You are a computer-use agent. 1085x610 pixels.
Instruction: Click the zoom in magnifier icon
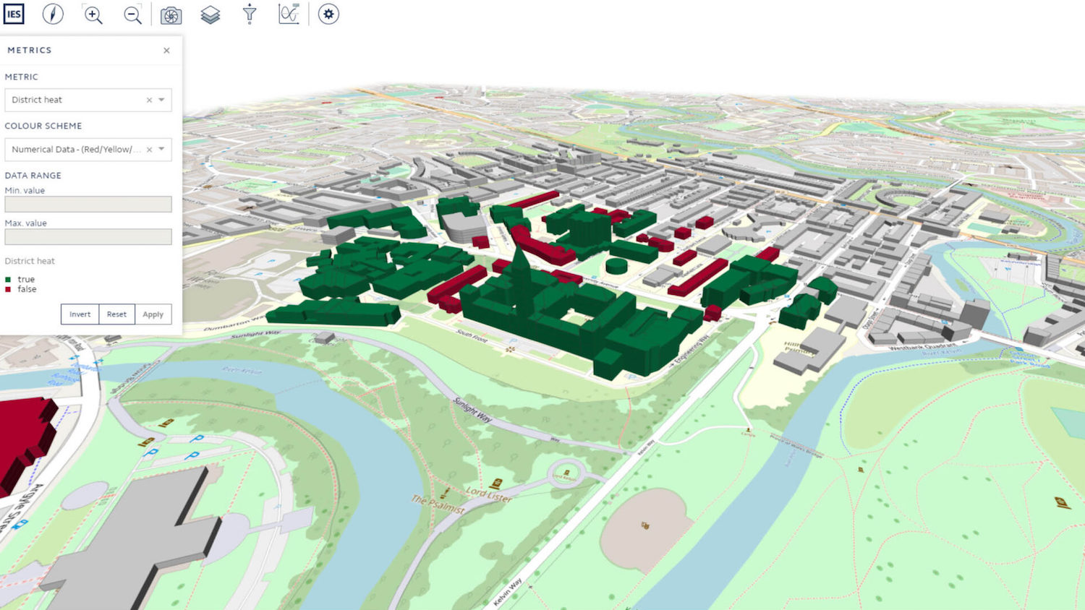[93, 14]
